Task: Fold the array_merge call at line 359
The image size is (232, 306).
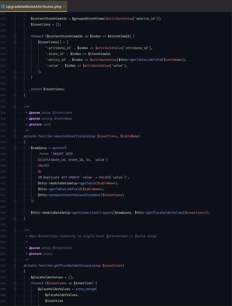Action: coord(15,289)
